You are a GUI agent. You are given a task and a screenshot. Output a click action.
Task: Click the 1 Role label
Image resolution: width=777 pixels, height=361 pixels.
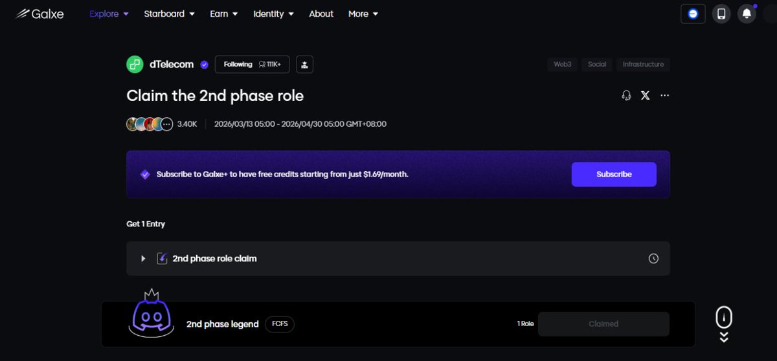[525, 323]
